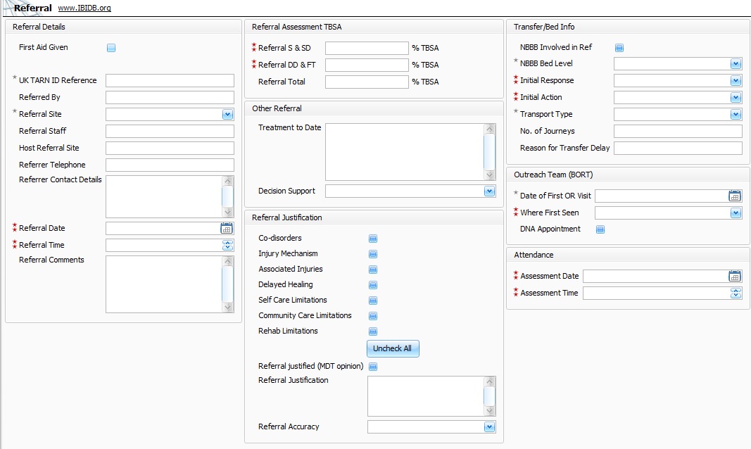Open the Referral Date calendar picker
The height and width of the screenshot is (449, 751).
pos(227,228)
